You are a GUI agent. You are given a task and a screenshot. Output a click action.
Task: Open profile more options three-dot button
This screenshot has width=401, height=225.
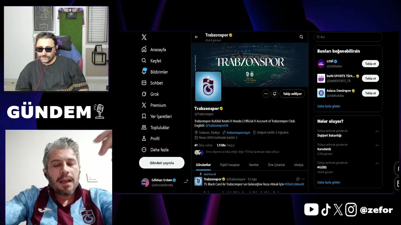tap(266, 94)
